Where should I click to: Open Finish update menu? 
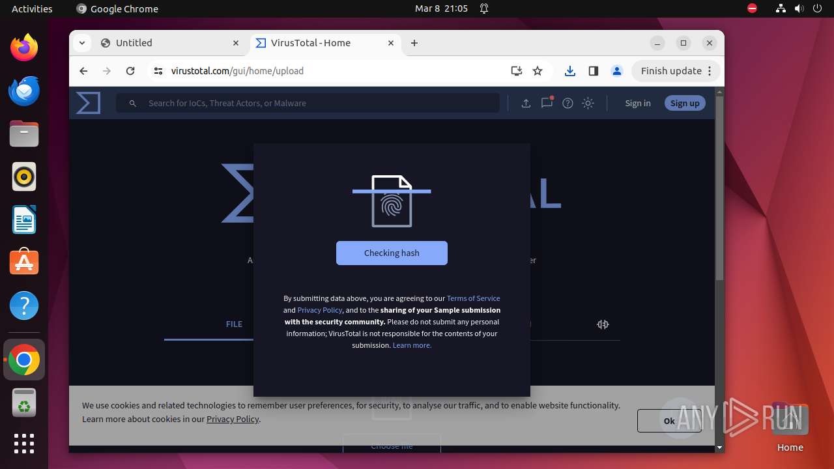pos(676,71)
